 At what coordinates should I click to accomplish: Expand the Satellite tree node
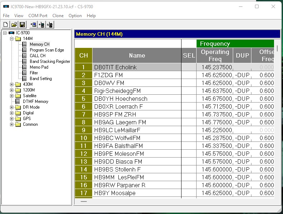click(x=12, y=96)
